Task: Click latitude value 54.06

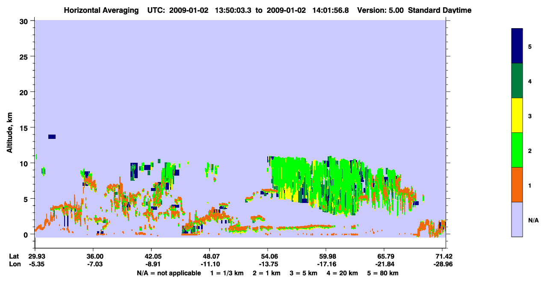Action: point(268,256)
